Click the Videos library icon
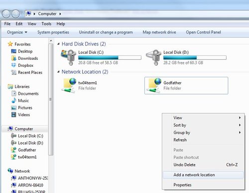The image size is (249, 193). 13,115
